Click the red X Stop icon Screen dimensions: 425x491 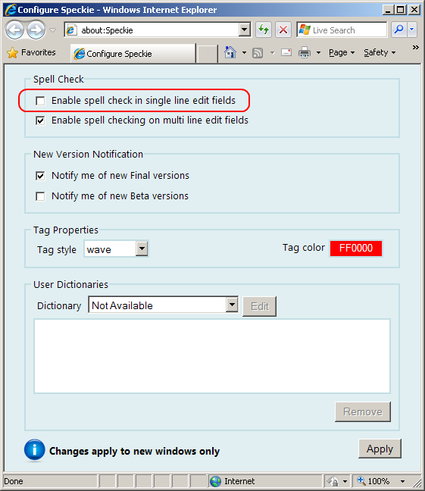283,30
